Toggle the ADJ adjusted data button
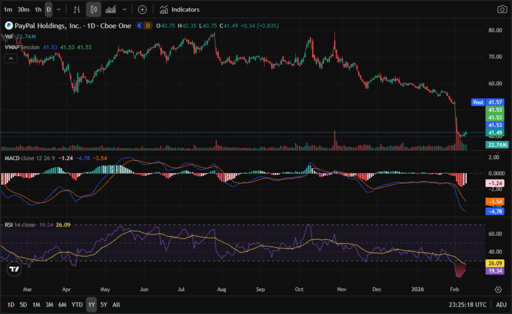Image resolution: width=512 pixels, height=314 pixels. [501, 304]
